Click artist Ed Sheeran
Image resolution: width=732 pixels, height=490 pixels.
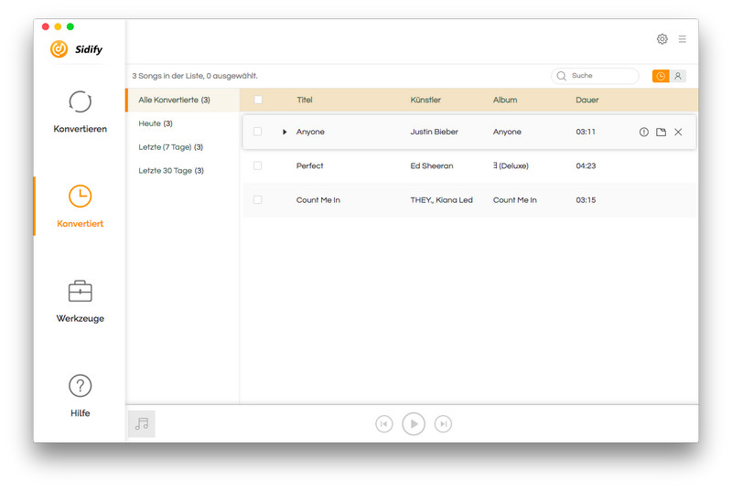click(x=431, y=165)
